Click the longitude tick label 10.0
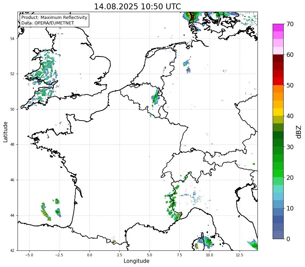The width and height of the screenshot is (305, 267). click(210, 255)
